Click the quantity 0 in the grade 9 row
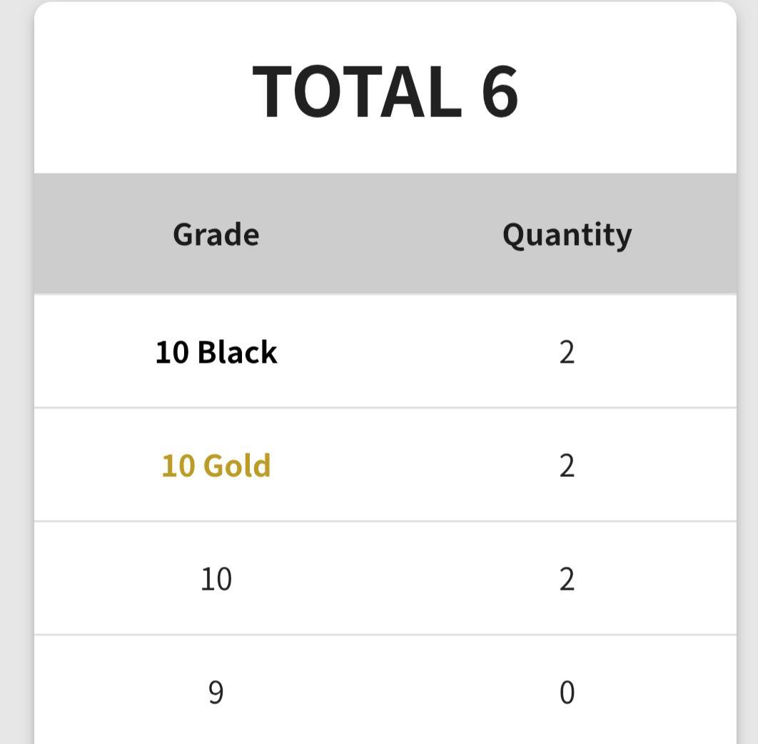The image size is (758, 744). 567,692
